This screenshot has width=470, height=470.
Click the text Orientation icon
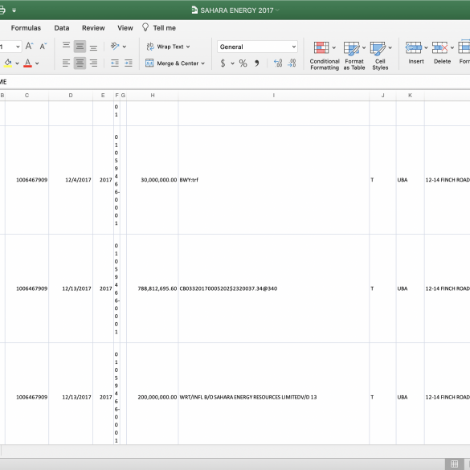(x=115, y=46)
